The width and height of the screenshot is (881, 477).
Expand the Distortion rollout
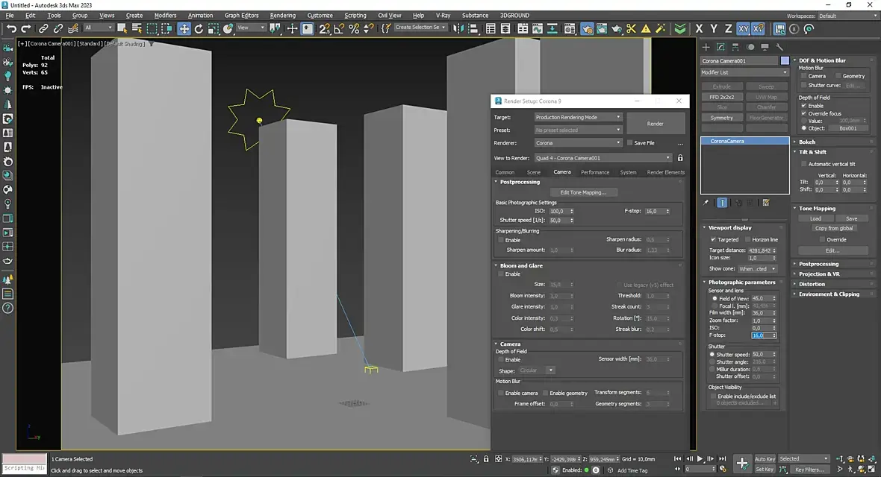pos(812,284)
